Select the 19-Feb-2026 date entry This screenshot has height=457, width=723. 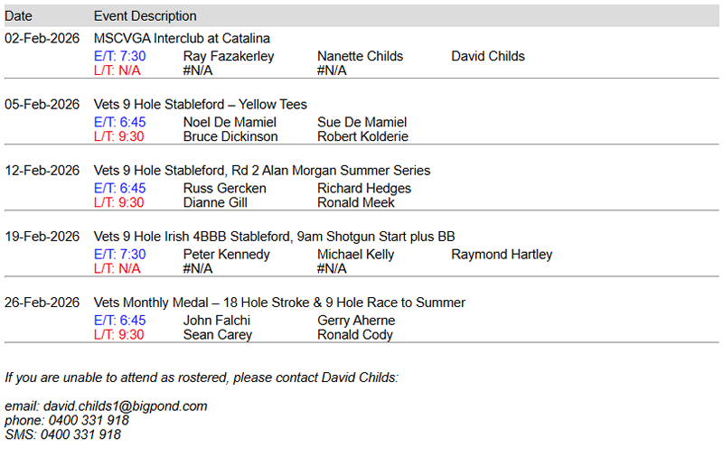click(42, 237)
